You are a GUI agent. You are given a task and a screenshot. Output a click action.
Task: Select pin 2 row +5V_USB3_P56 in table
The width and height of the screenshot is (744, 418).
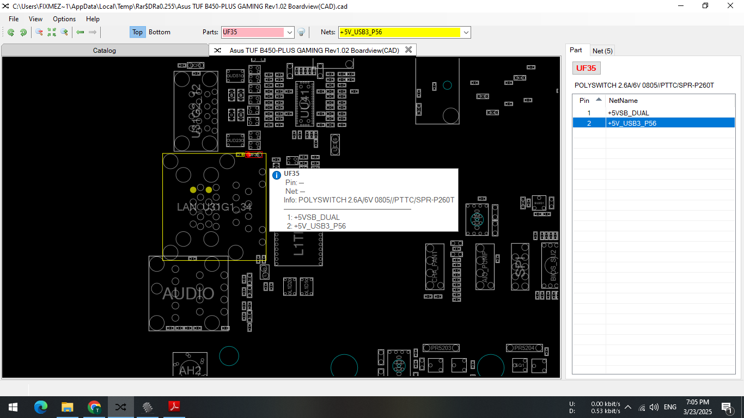pos(654,123)
